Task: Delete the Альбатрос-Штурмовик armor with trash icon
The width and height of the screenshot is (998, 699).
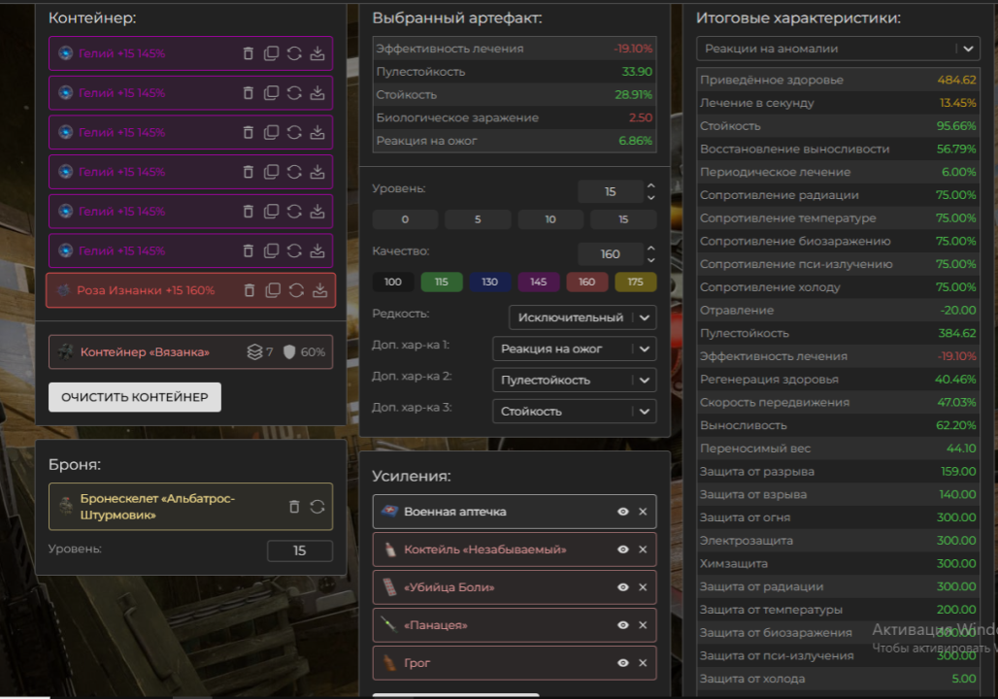Action: 294,507
